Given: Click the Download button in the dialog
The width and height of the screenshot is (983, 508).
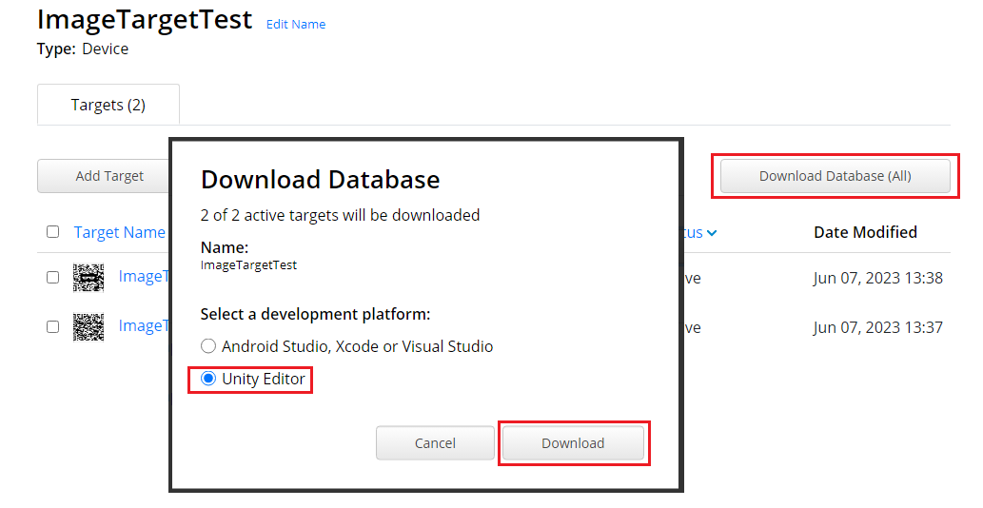Looking at the screenshot, I should pos(573,443).
